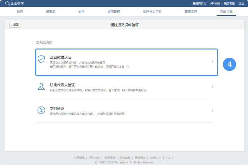The width and height of the screenshot is (248, 165).
Task: Open the API文档 link
Action: [x=215, y=4]
